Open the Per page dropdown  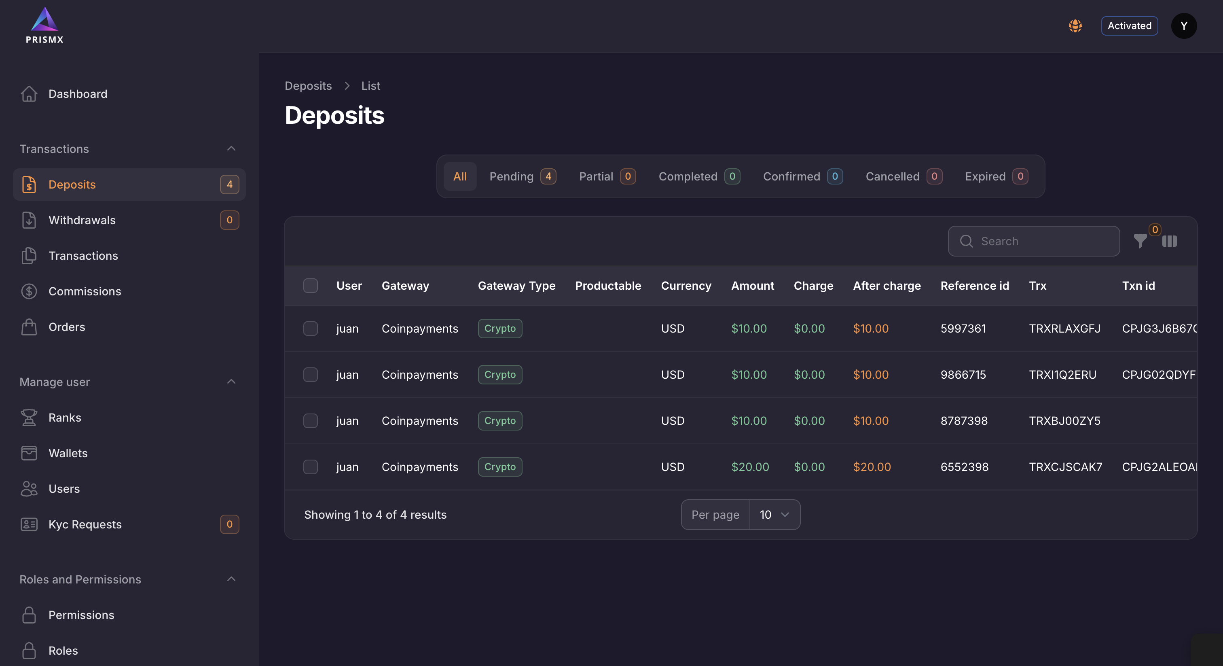tap(774, 514)
